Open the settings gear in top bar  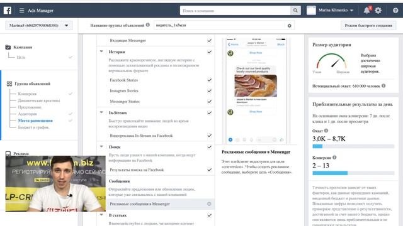coord(378,11)
